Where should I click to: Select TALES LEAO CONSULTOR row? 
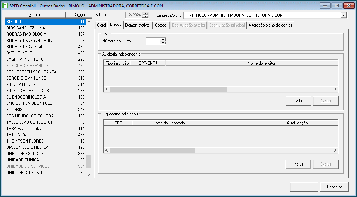(x=45, y=122)
